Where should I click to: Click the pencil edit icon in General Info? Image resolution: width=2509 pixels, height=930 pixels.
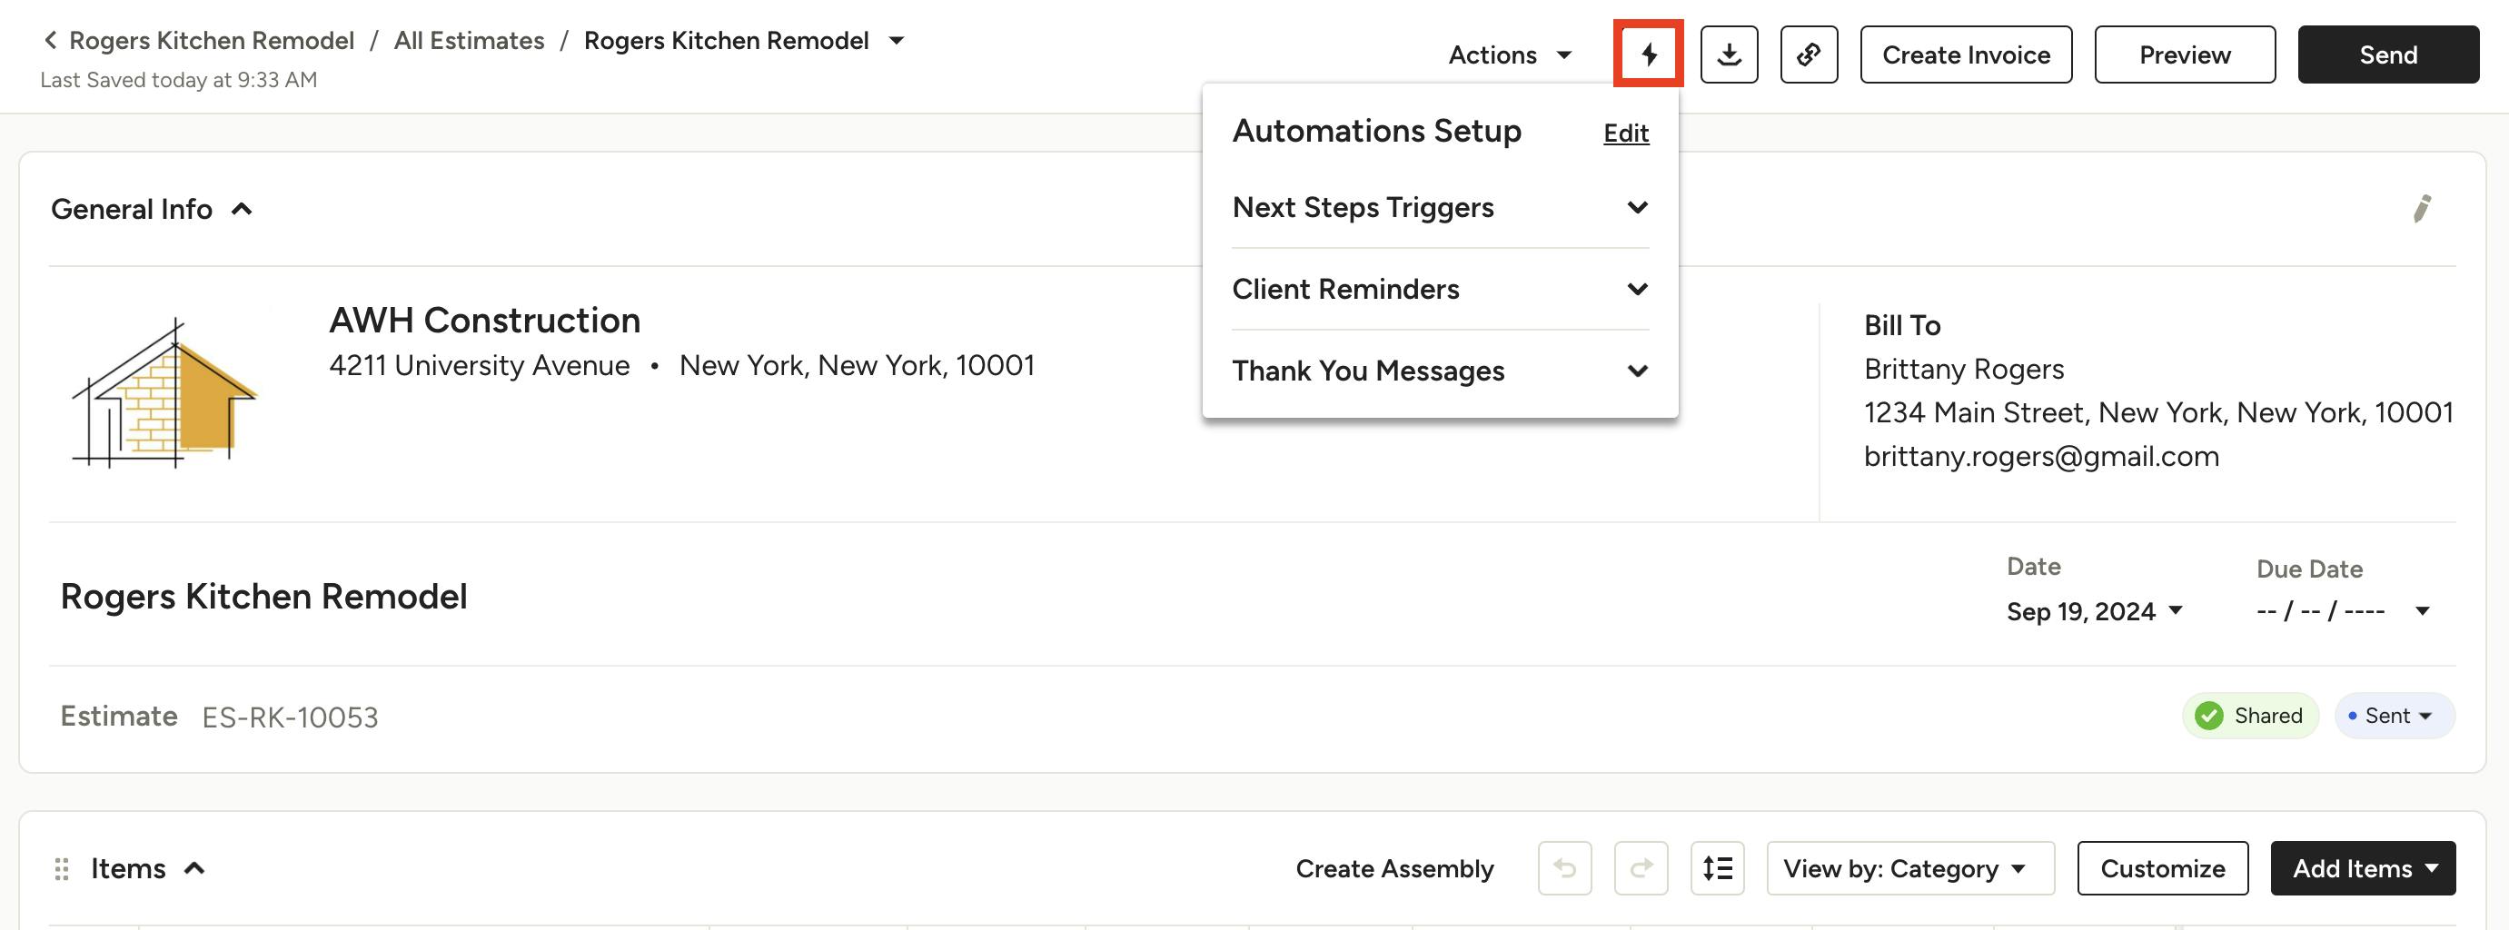(x=2422, y=208)
